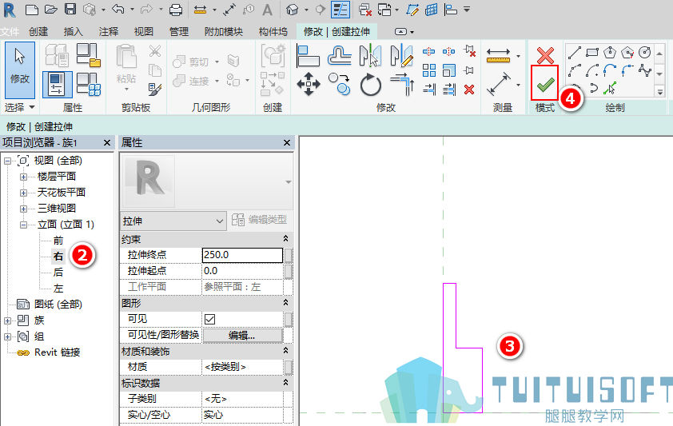The height and width of the screenshot is (426, 673).
Task: Click the 编辑... button for visibility override
Action: pos(242,335)
